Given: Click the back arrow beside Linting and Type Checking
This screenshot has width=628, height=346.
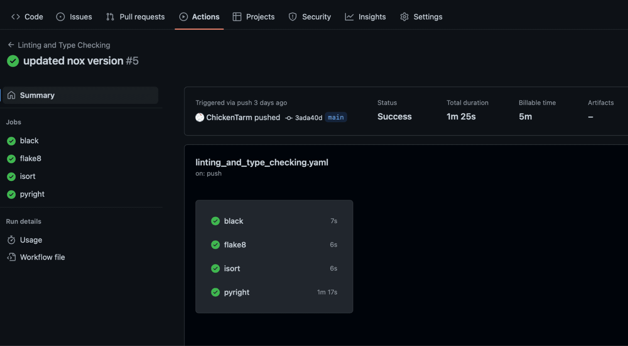Looking at the screenshot, I should tap(11, 45).
